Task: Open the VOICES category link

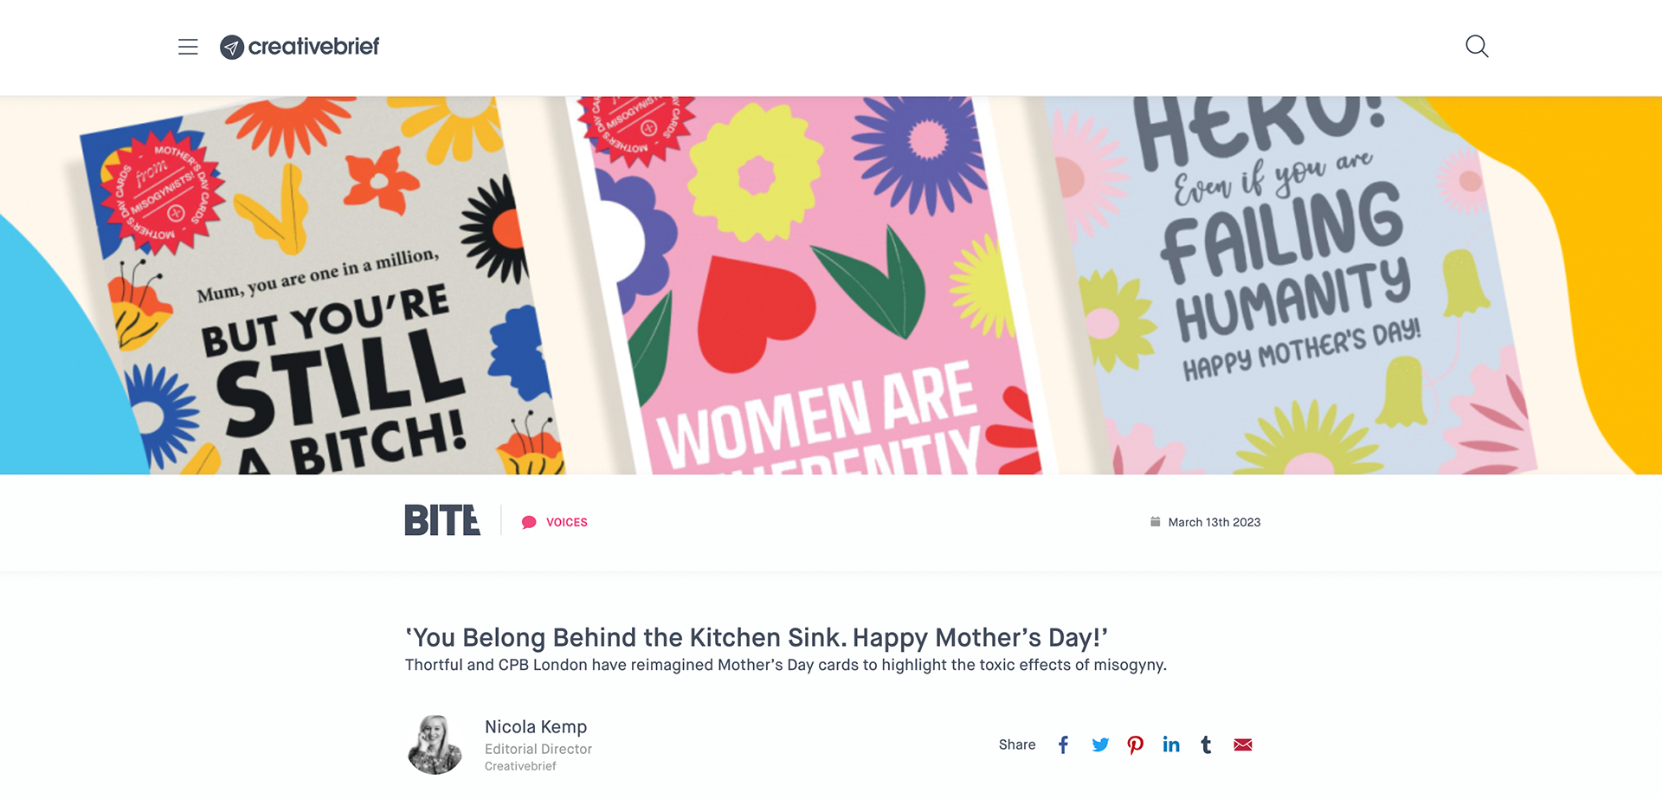Action: (567, 522)
